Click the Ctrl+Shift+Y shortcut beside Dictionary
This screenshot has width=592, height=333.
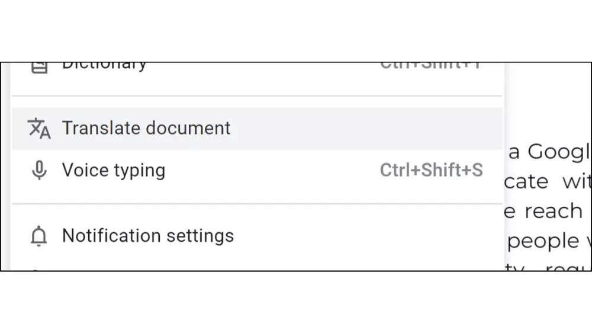(x=431, y=66)
